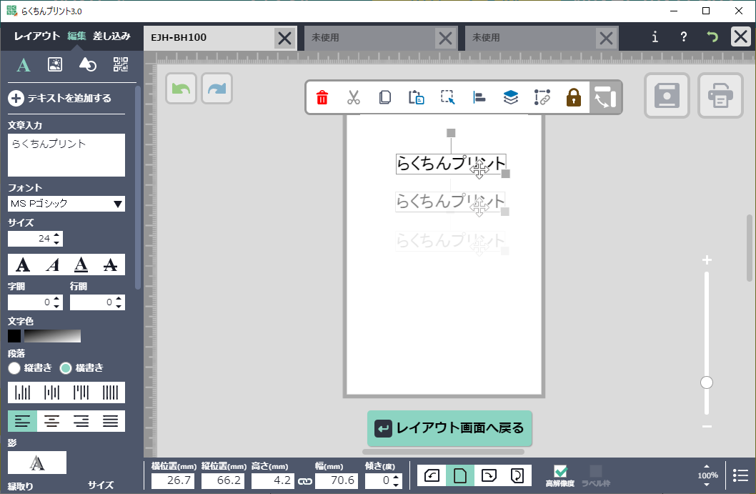756x494 pixels.
Task: Apply bold text style
Action: pyautogui.click(x=23, y=265)
